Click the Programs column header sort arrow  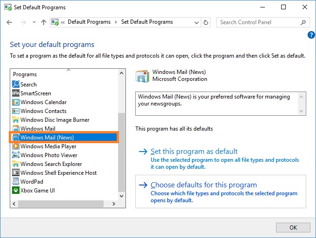(x=68, y=70)
